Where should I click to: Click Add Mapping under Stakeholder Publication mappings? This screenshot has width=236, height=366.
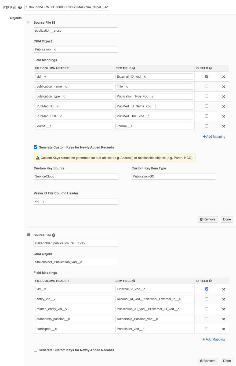click(213, 339)
